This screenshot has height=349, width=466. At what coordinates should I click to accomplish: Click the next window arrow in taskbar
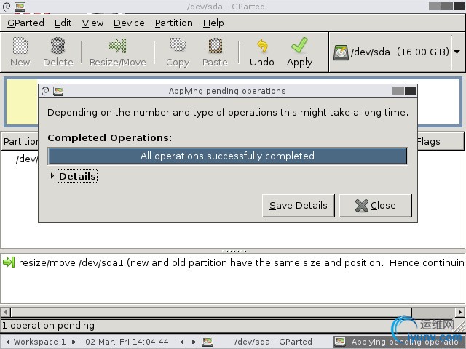pyautogui.click(x=194, y=342)
